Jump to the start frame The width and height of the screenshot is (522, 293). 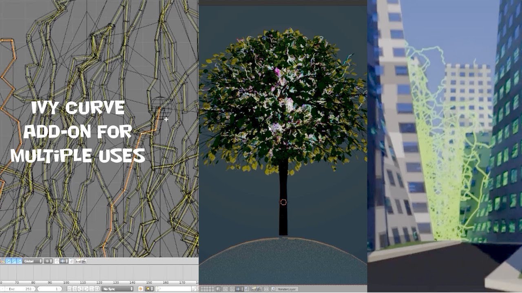pyautogui.click(x=69, y=289)
